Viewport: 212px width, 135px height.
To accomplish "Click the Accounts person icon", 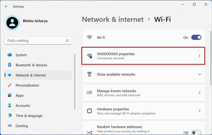I will pos(10,105).
